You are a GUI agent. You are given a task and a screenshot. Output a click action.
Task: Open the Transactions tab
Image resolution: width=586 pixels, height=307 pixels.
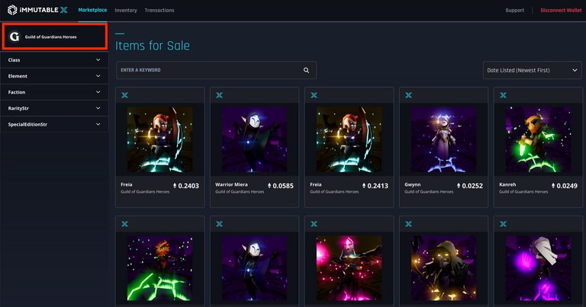click(x=159, y=11)
